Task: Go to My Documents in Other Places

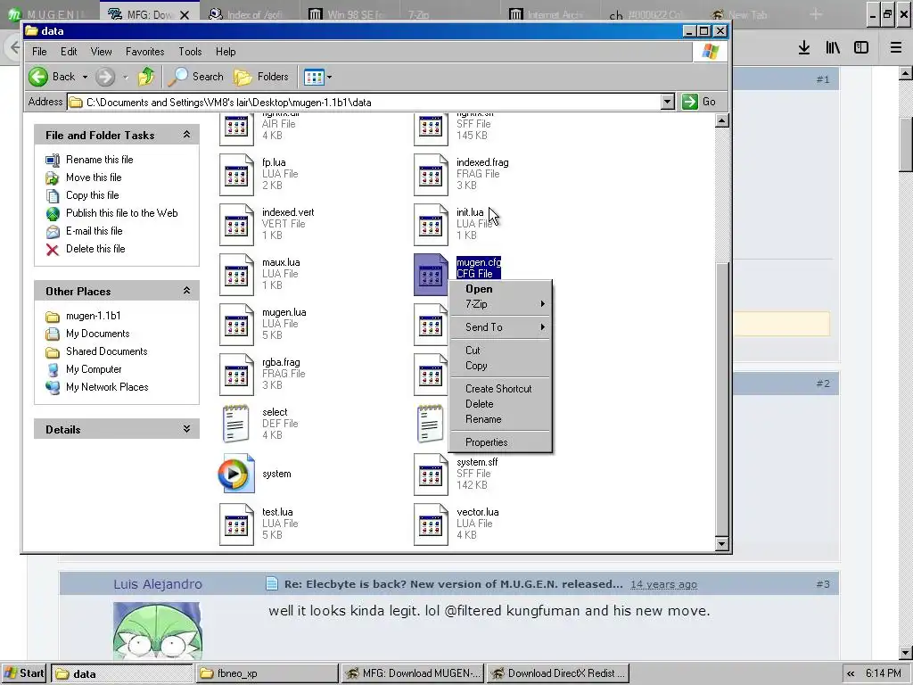Action: [x=97, y=334]
